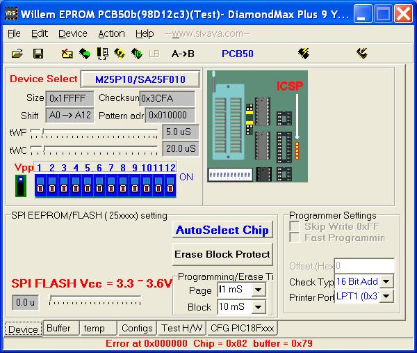The height and width of the screenshot is (353, 417).
Task: Switch to the Configs tab
Action: tap(137, 328)
